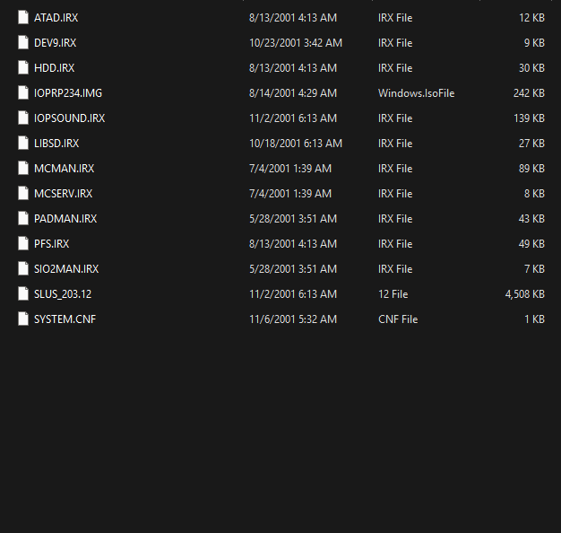Viewport: 561px width, 533px height.
Task: Click the 27 KB size value
Action: [531, 144]
